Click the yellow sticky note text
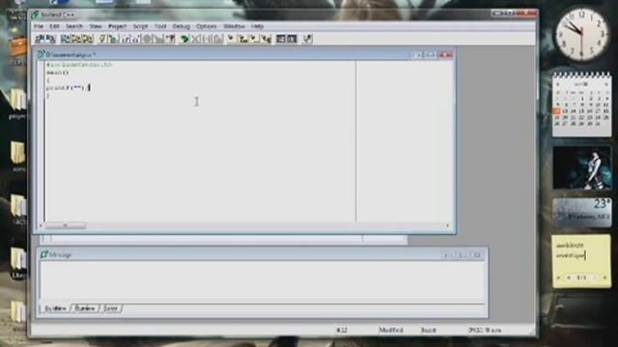Image resolution: width=618 pixels, height=347 pixels. (571, 251)
